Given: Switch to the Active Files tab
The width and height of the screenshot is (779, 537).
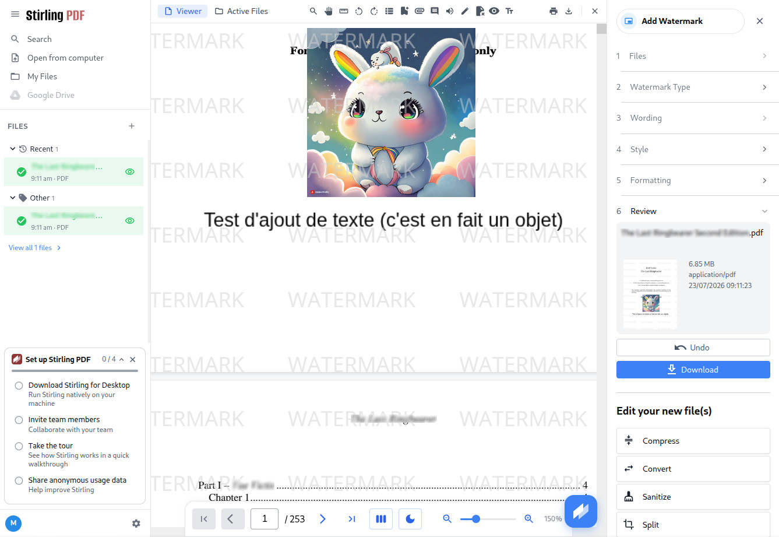Looking at the screenshot, I should (241, 11).
